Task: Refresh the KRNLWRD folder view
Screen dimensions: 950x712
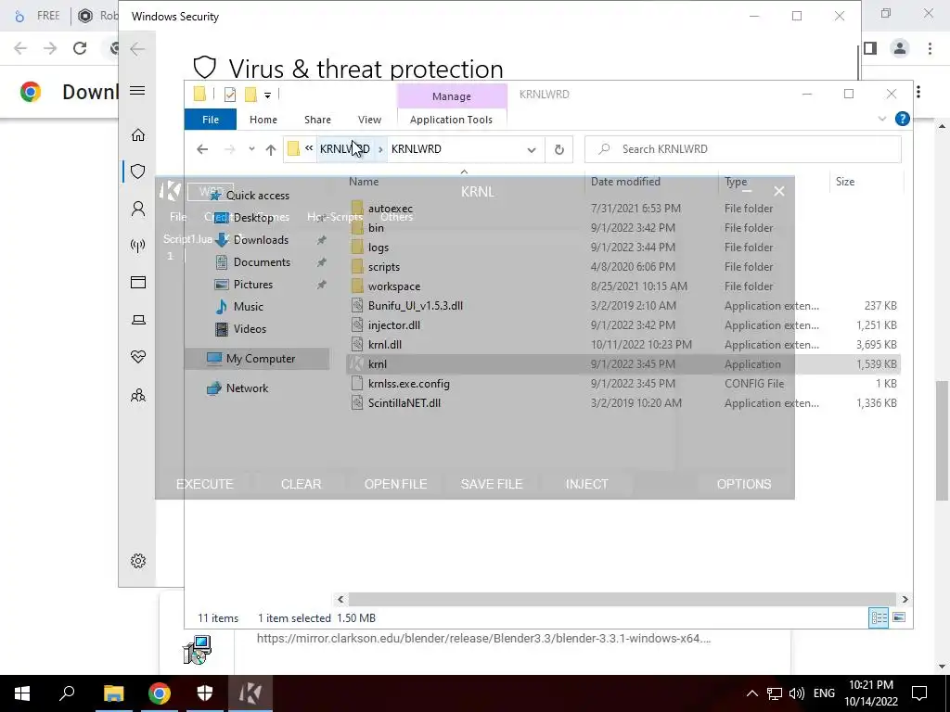Action: pyautogui.click(x=559, y=149)
